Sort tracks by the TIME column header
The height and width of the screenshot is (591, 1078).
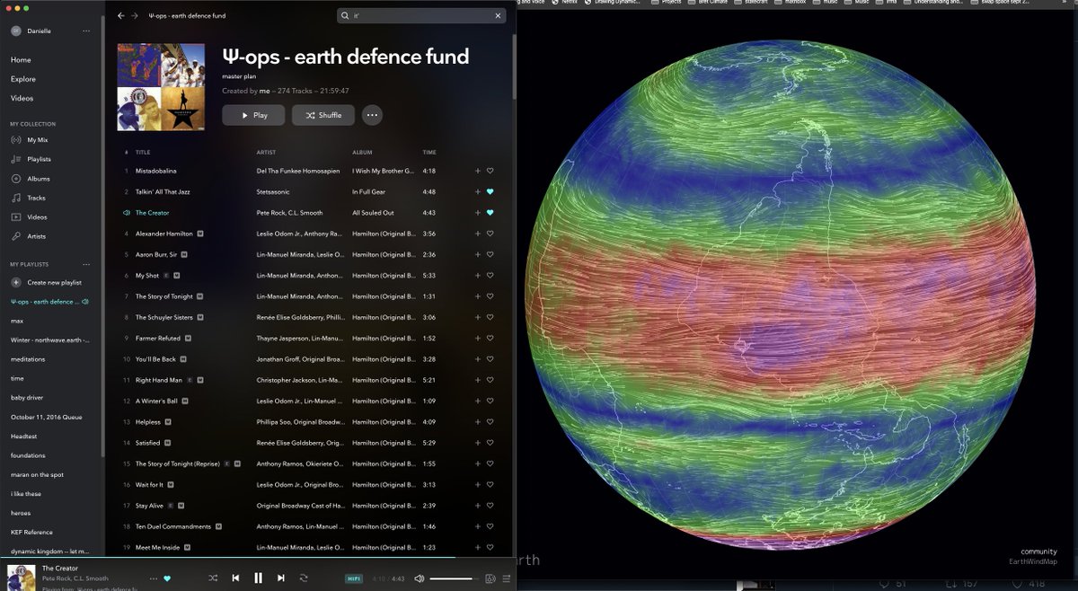click(429, 153)
